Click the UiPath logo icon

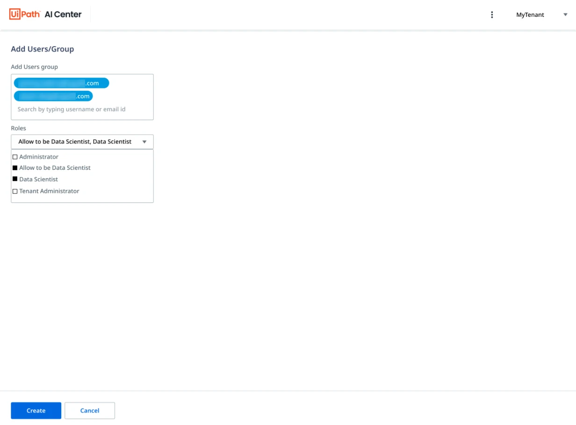25,14
